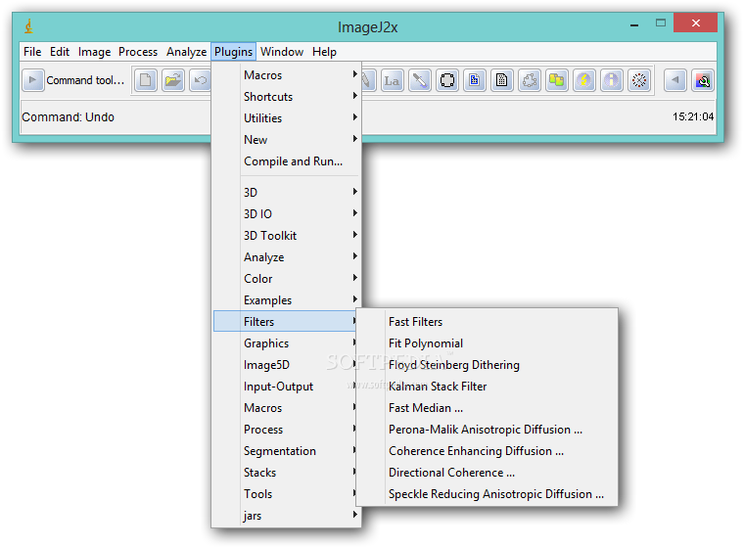Screen dimensions: 744x548
Task: Select the dotted polygon selection tool
Action: [530, 80]
